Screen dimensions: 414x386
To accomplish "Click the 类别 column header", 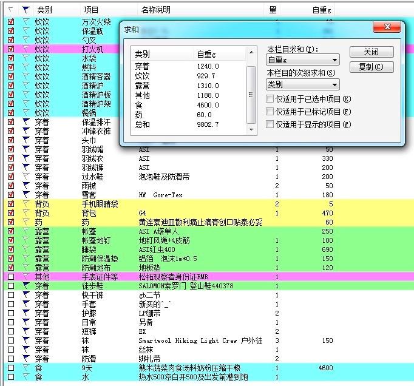I will 44,10.
